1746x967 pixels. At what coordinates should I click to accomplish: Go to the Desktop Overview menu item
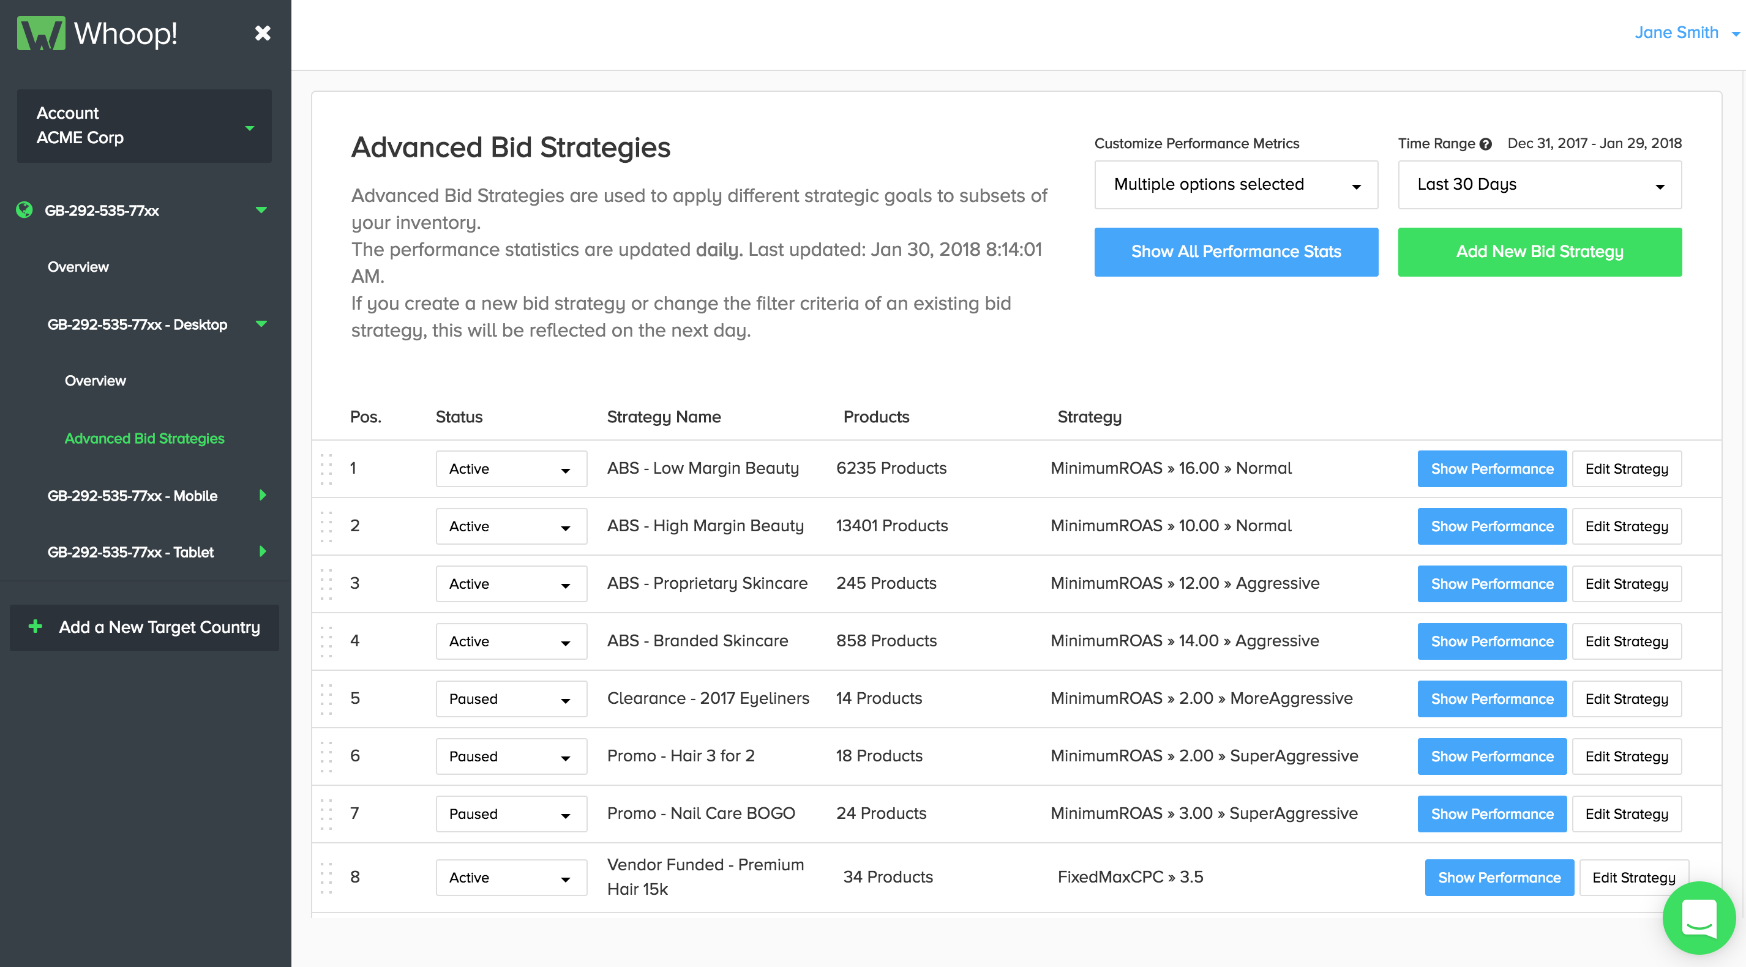click(x=95, y=381)
